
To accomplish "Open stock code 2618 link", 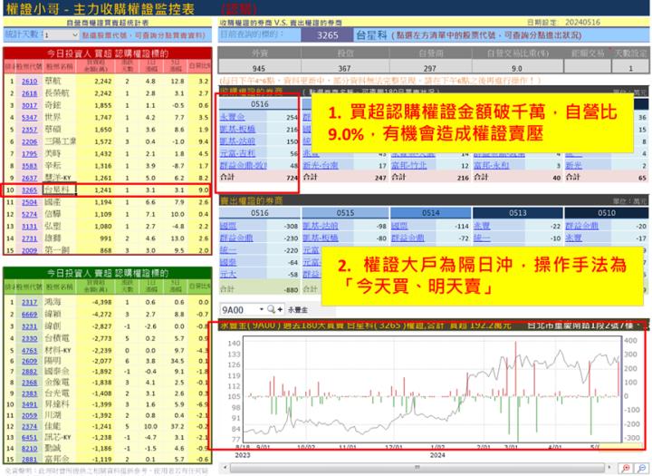I will [x=30, y=93].
